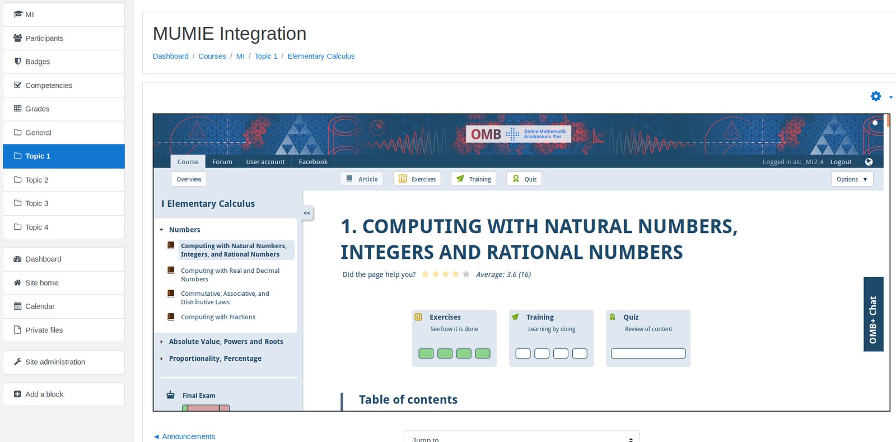Open the Exercises card heading

tap(445, 317)
